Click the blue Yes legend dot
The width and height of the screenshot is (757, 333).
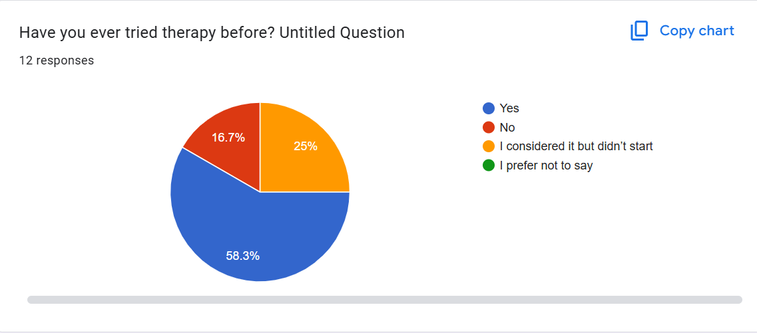pos(489,108)
